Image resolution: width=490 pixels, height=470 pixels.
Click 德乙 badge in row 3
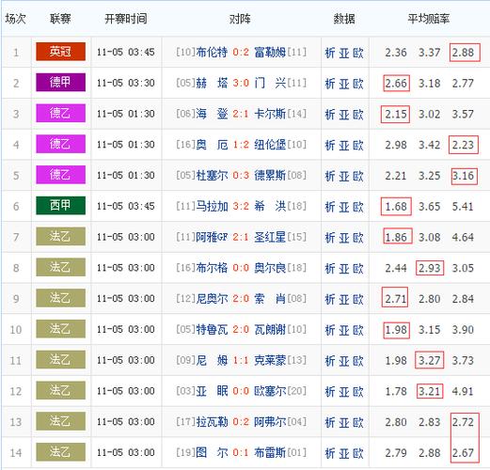point(61,113)
